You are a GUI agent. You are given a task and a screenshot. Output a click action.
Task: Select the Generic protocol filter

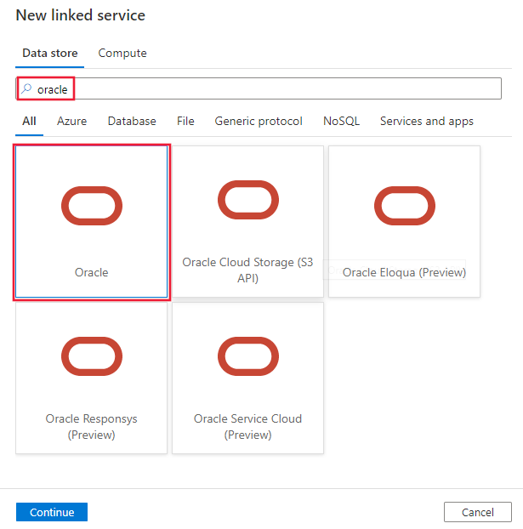[x=259, y=121]
